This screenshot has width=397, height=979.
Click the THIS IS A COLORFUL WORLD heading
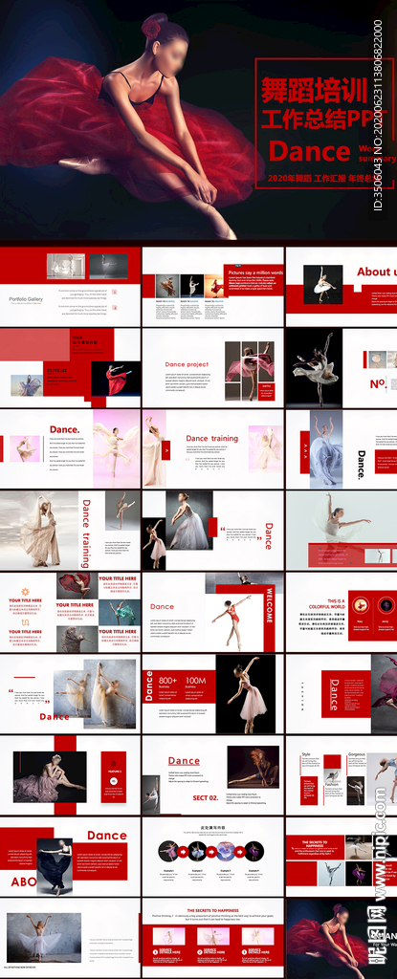[x=326, y=603]
